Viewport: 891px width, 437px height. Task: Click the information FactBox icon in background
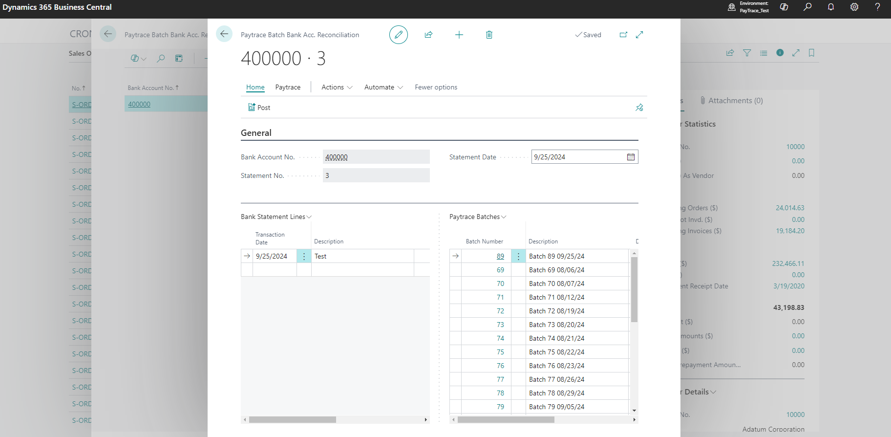click(x=780, y=53)
